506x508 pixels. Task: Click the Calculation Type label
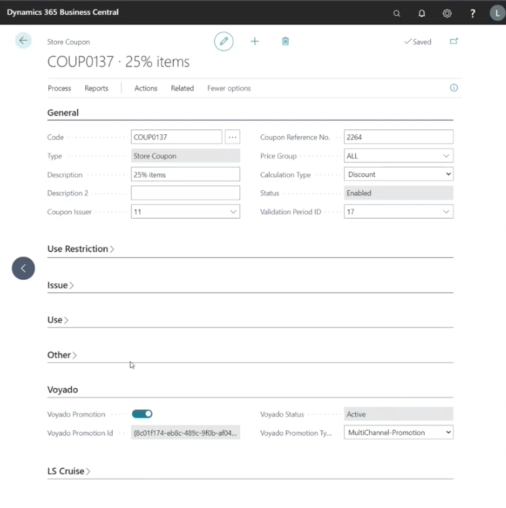(x=285, y=174)
